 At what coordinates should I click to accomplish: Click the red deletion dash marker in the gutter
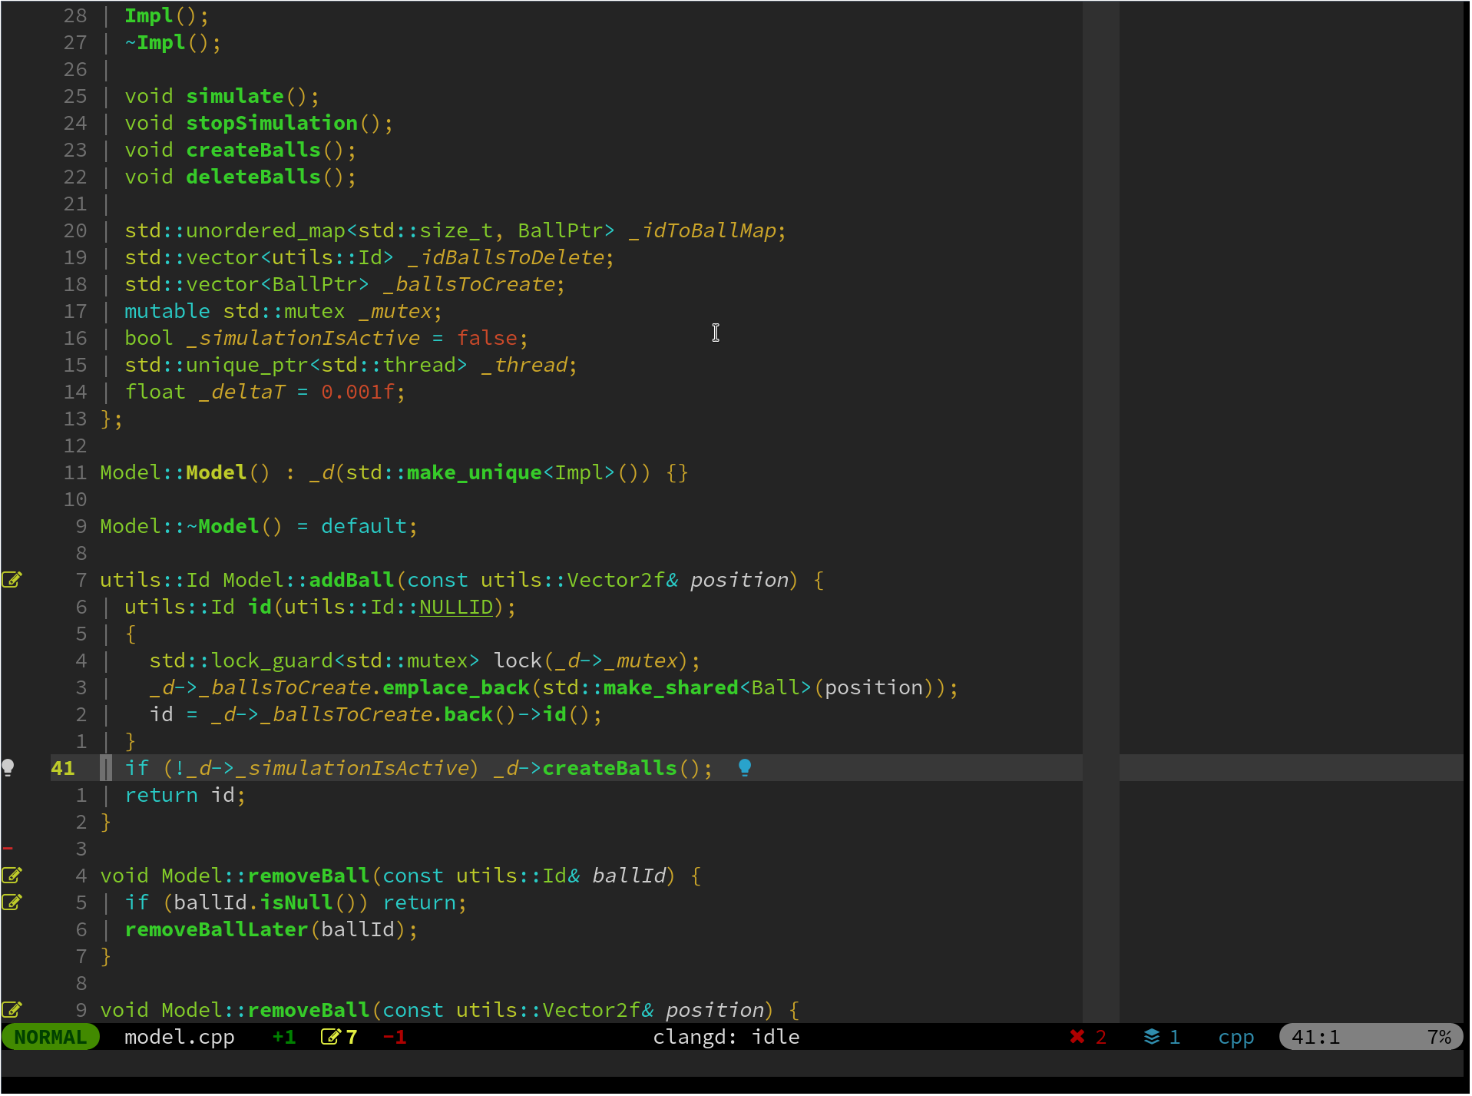point(8,848)
